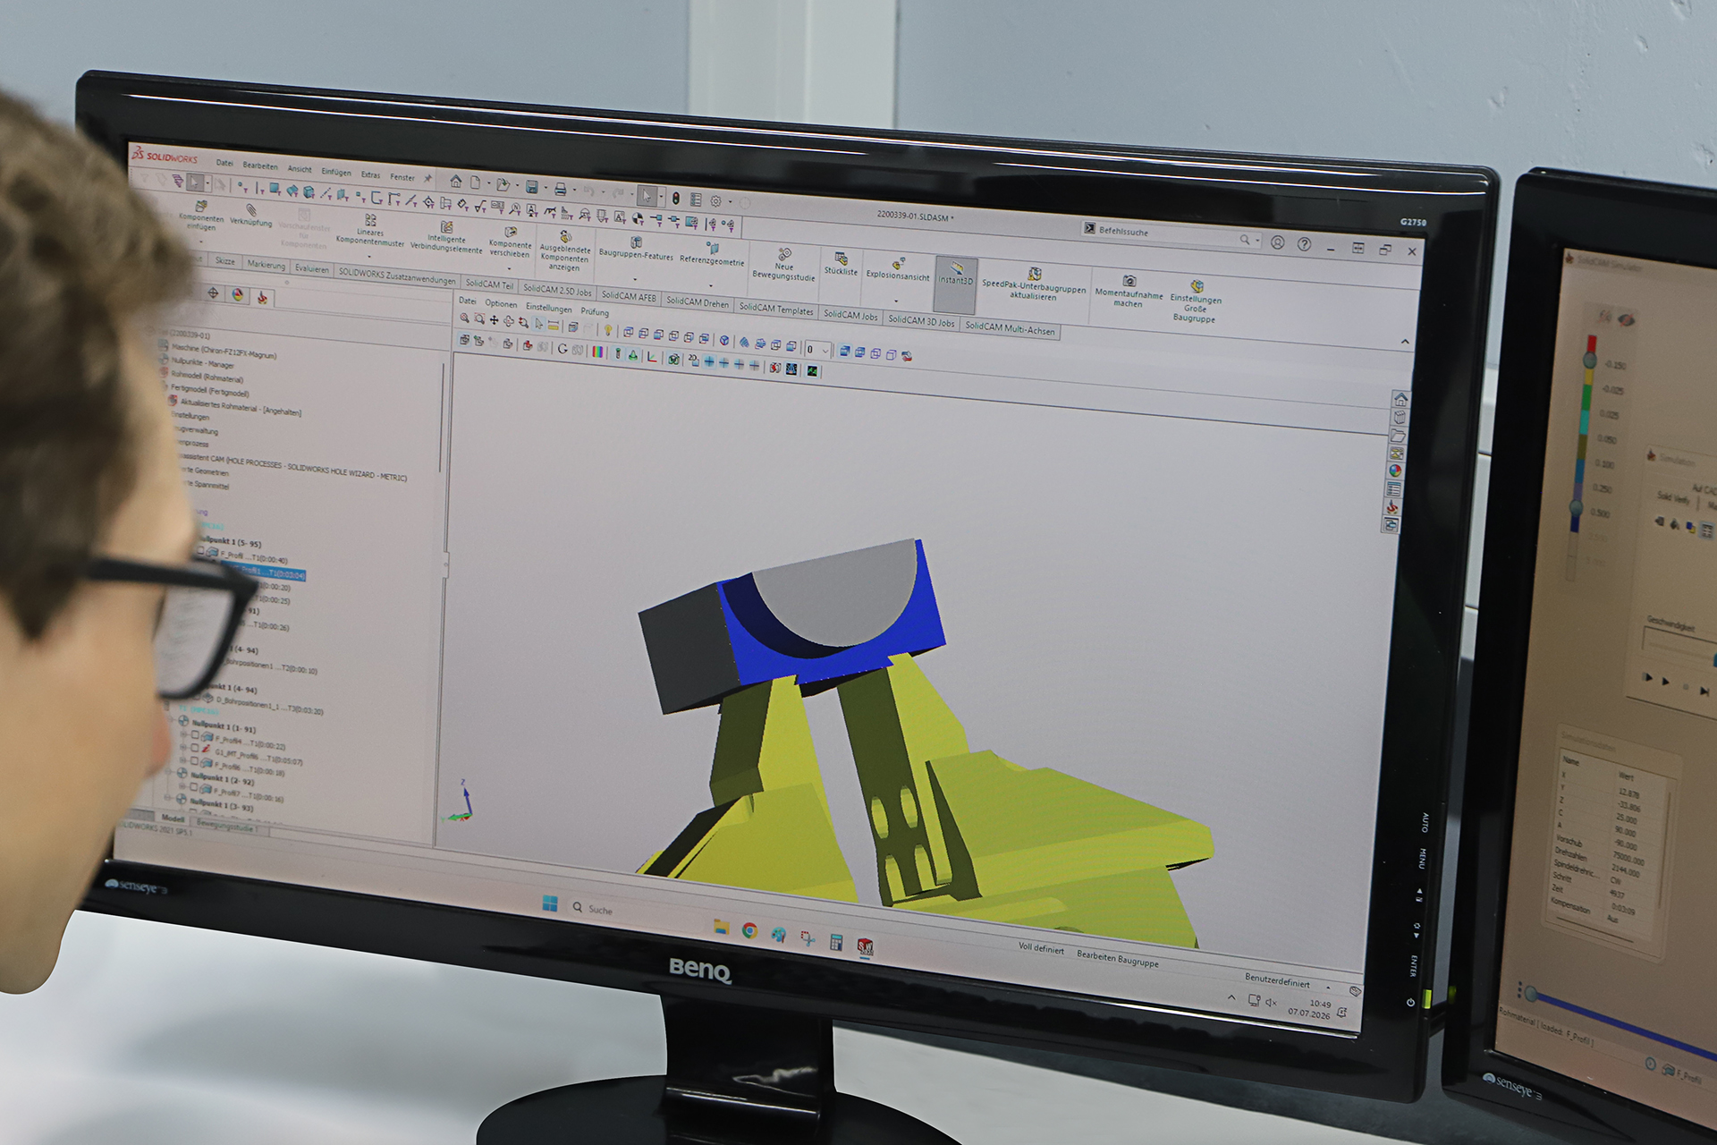The image size is (1717, 1145).
Task: Switch to the Skizze tab
Action: click(225, 261)
